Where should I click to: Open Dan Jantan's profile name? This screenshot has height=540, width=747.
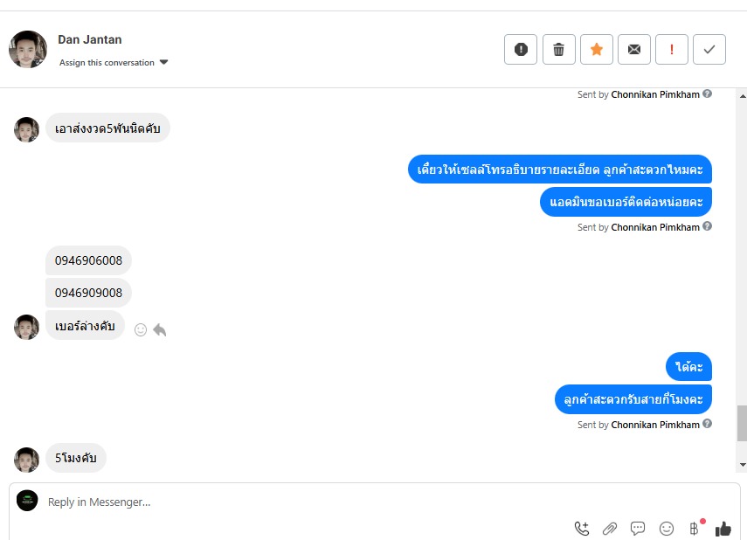[x=90, y=39]
